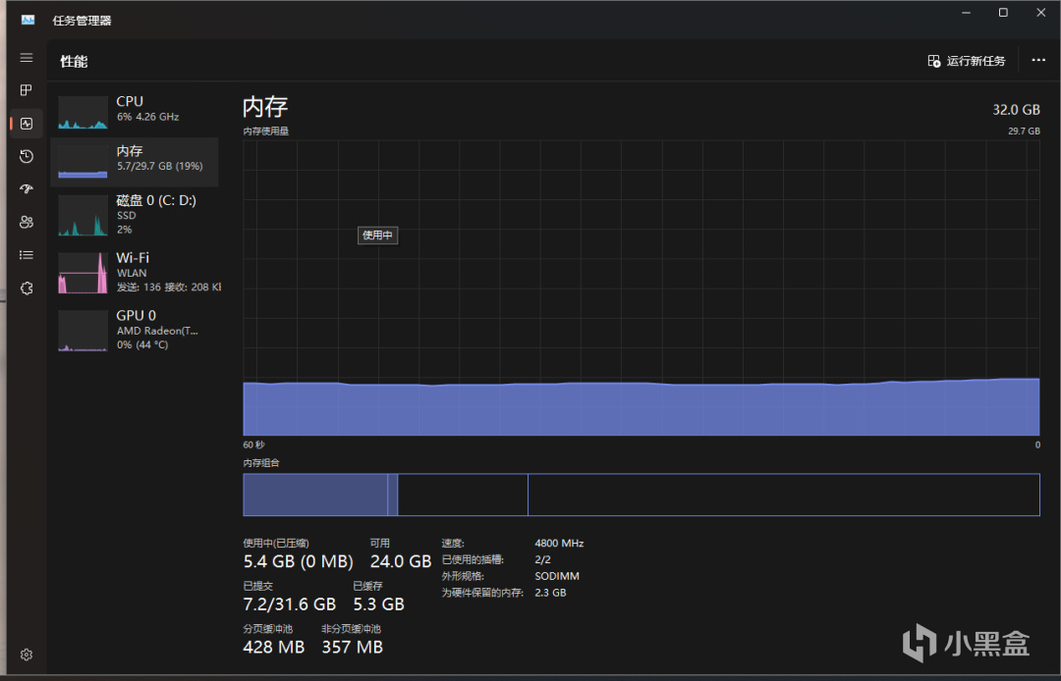The image size is (1061, 681).
Task: Minimize the Task Manager window
Action: [x=966, y=13]
